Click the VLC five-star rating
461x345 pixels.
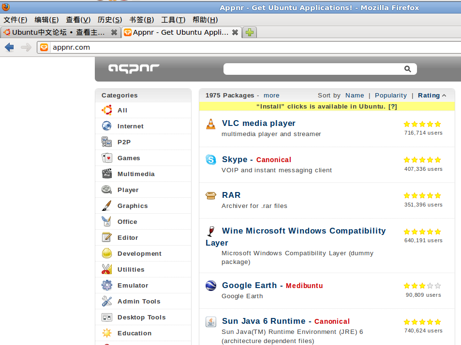pyautogui.click(x=422, y=124)
